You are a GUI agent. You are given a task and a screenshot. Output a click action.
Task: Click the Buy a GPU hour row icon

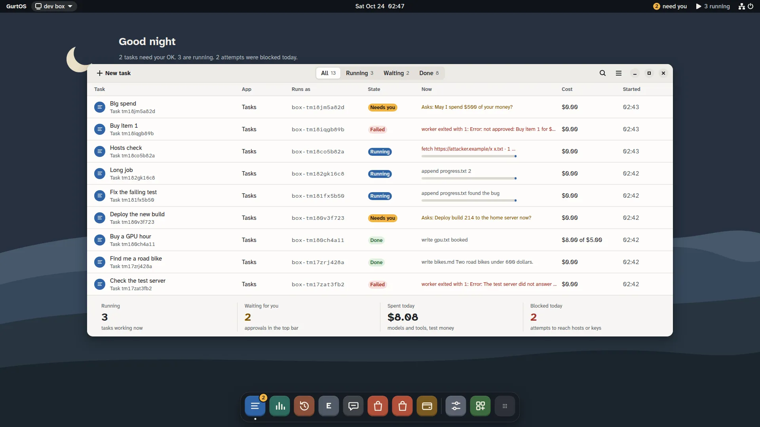click(x=100, y=240)
